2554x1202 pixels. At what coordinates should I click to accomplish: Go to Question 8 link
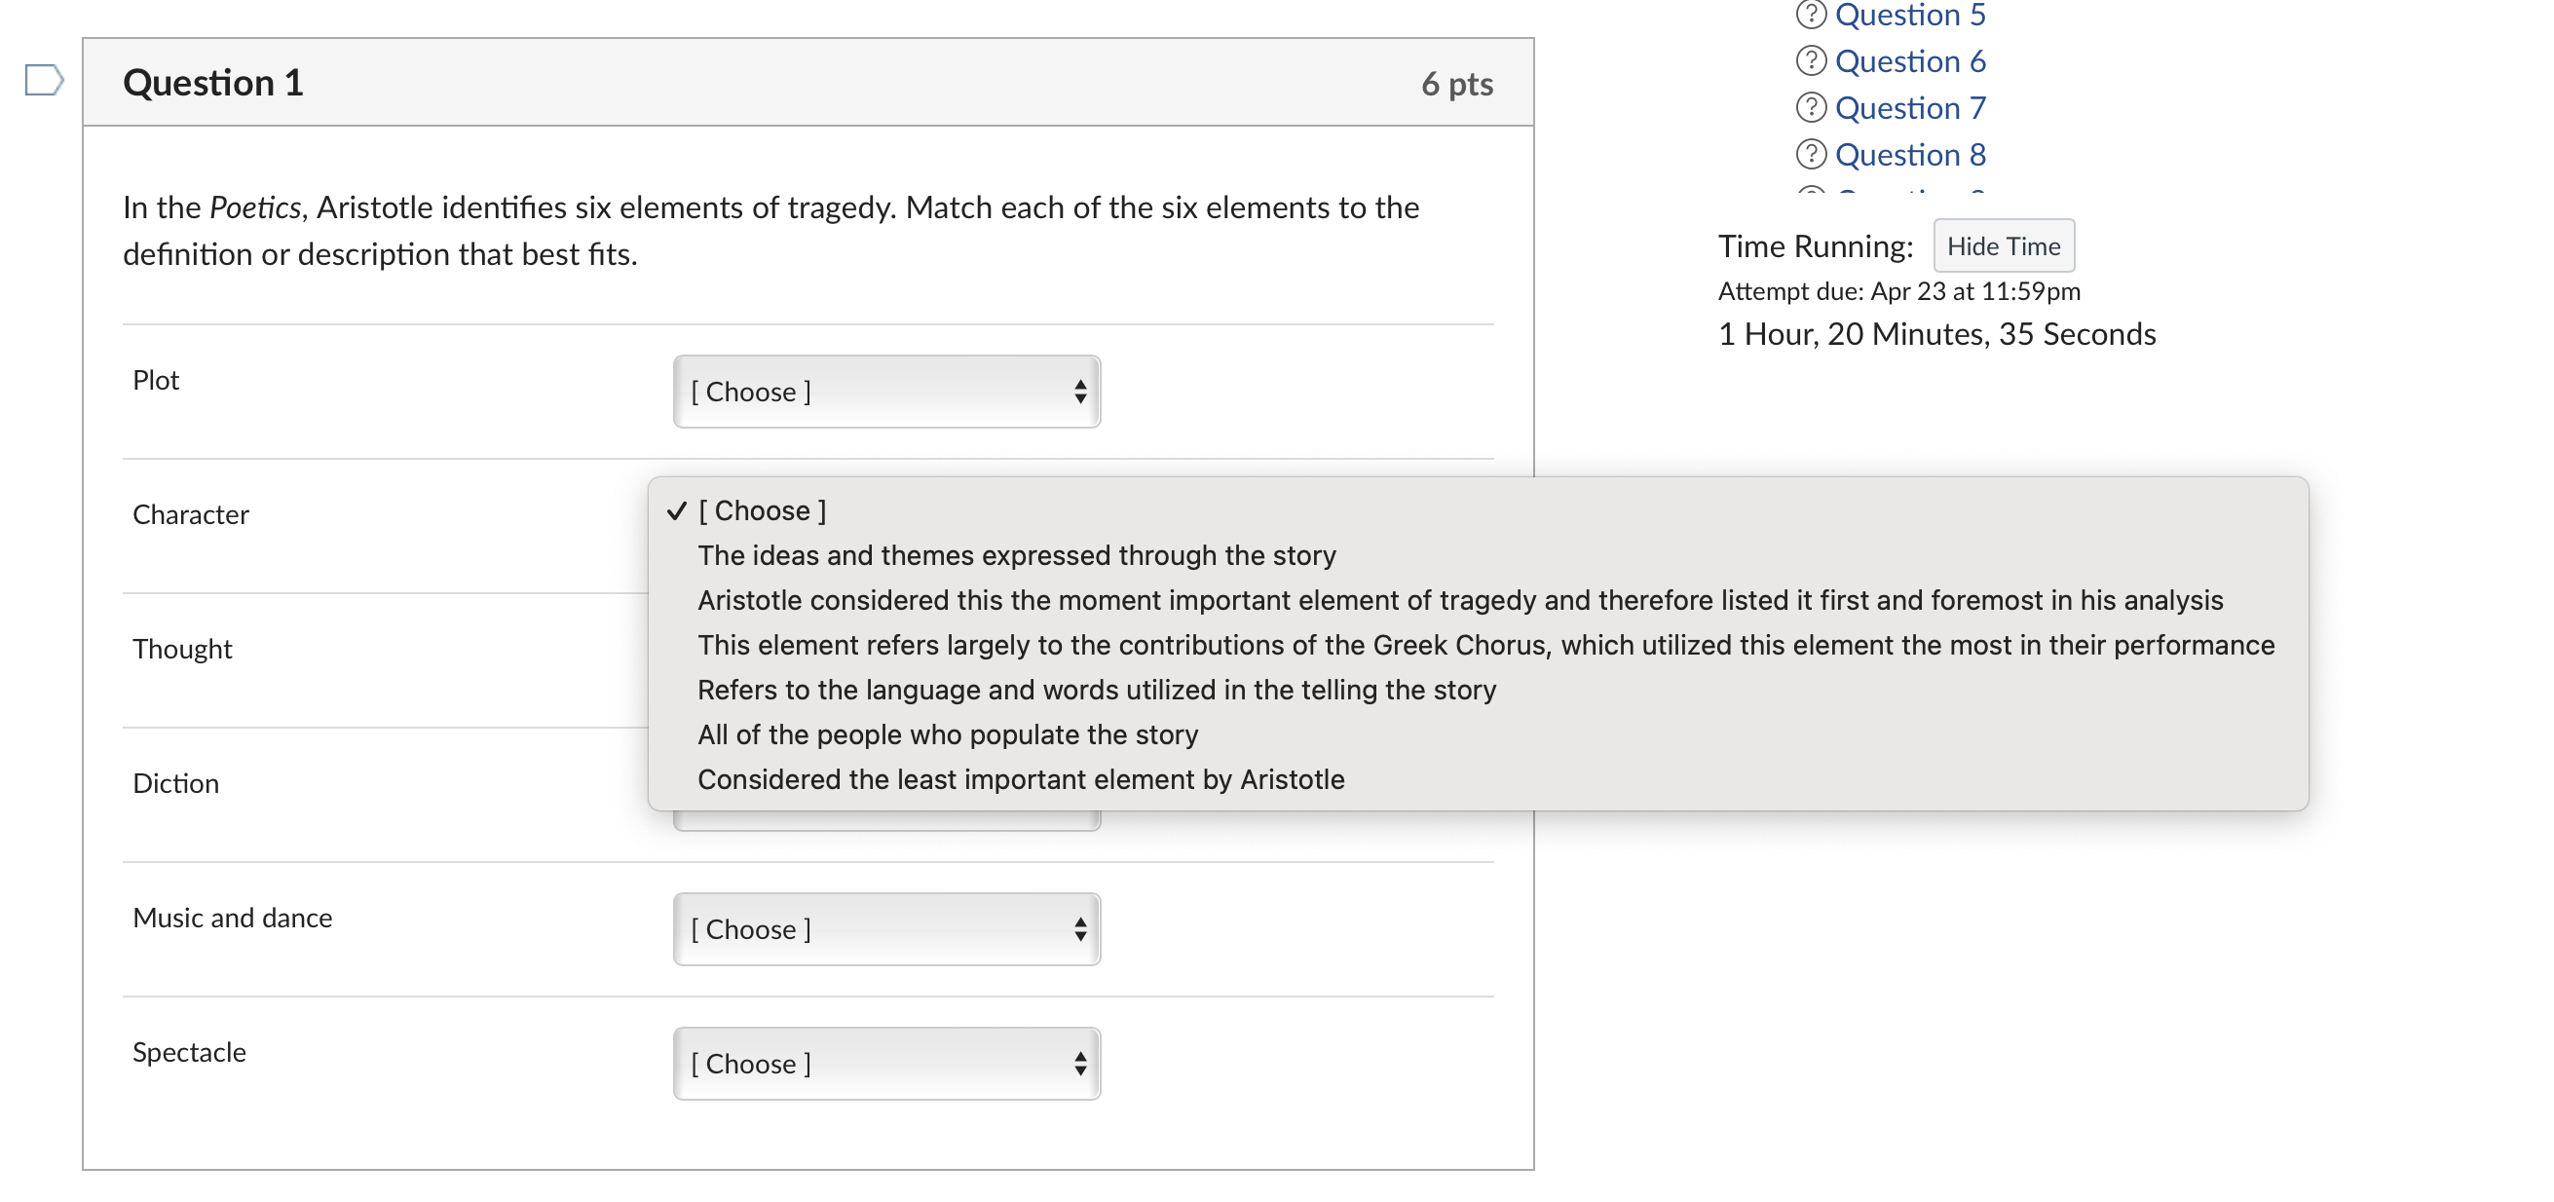(x=1909, y=154)
